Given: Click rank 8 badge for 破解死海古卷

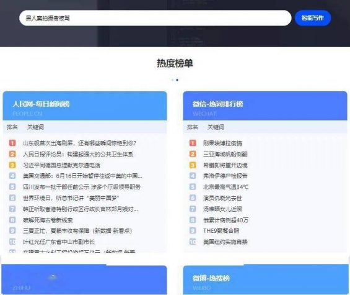Looking at the screenshot, I should pos(12,220).
